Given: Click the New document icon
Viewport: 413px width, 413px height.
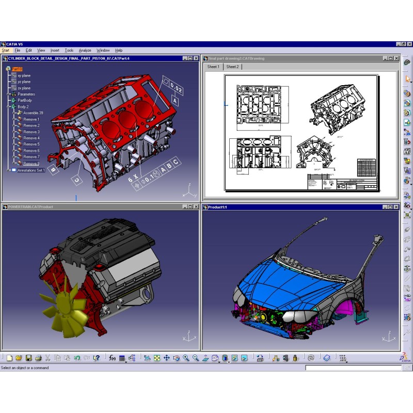Looking at the screenshot, I should 9,358.
